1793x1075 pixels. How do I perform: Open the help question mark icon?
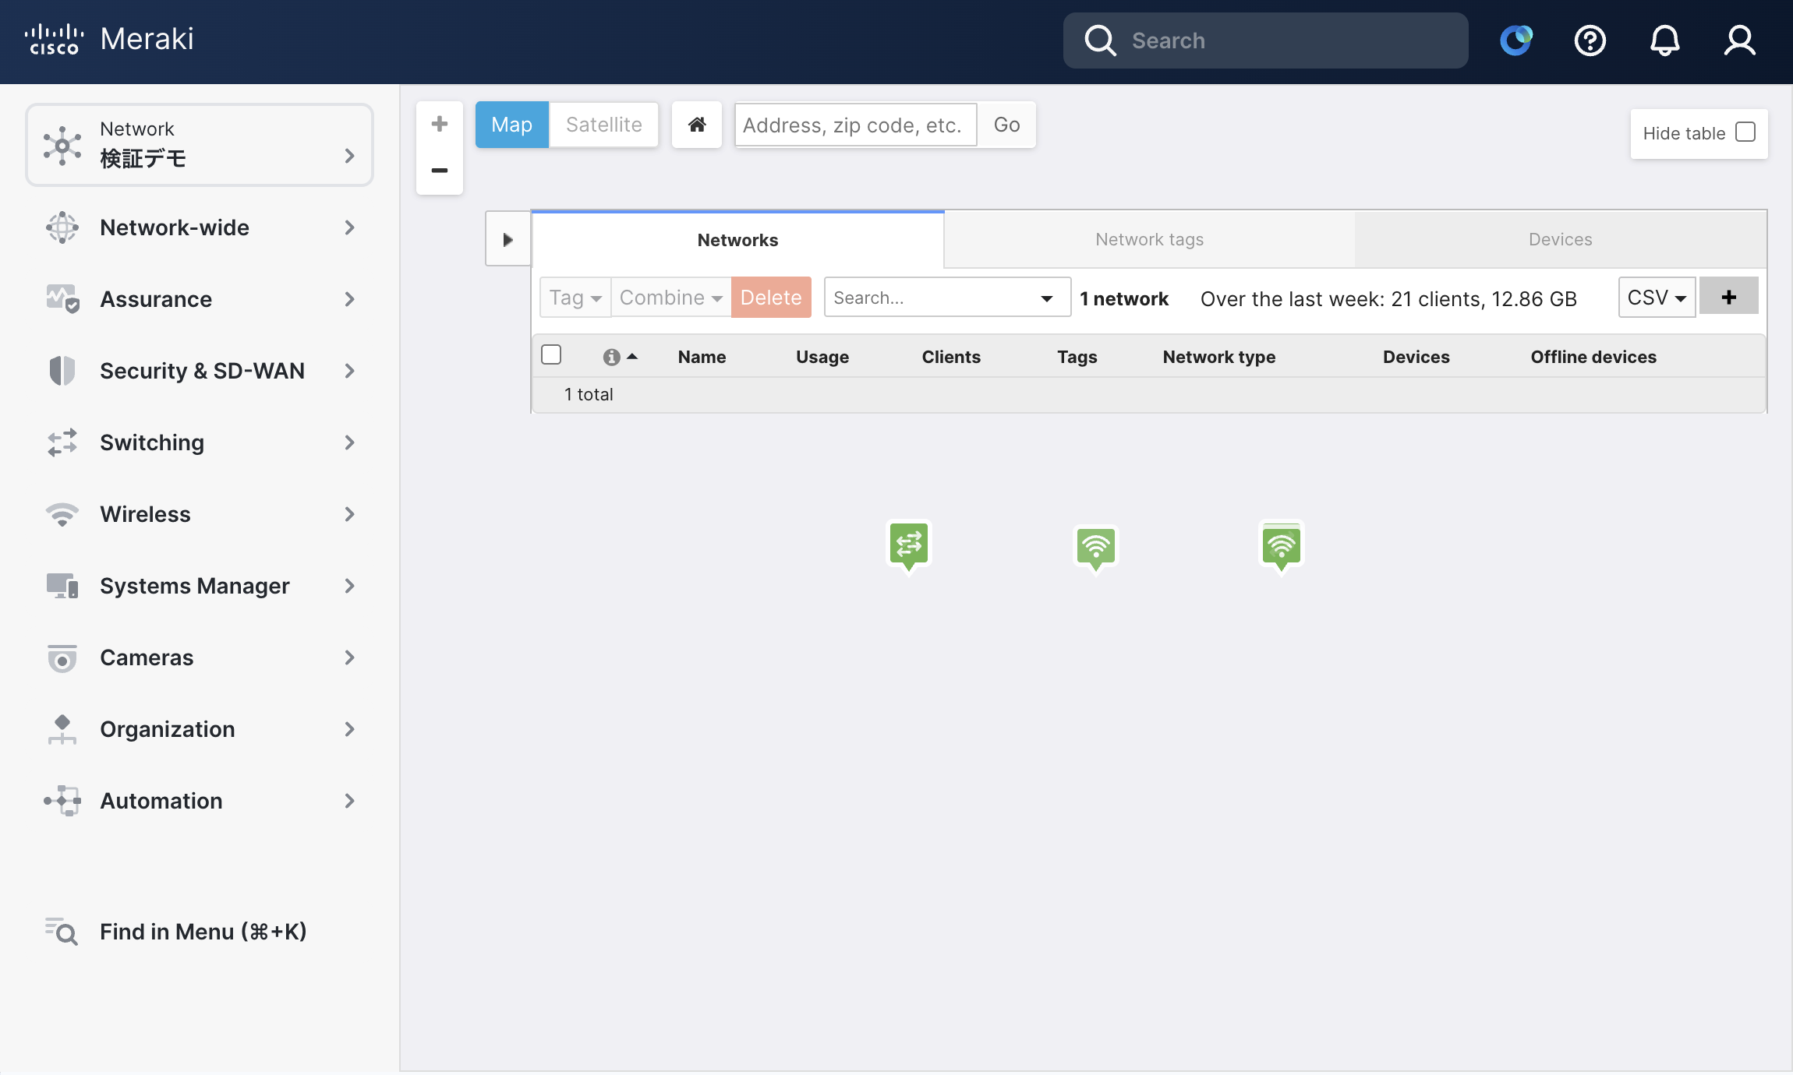1590,41
